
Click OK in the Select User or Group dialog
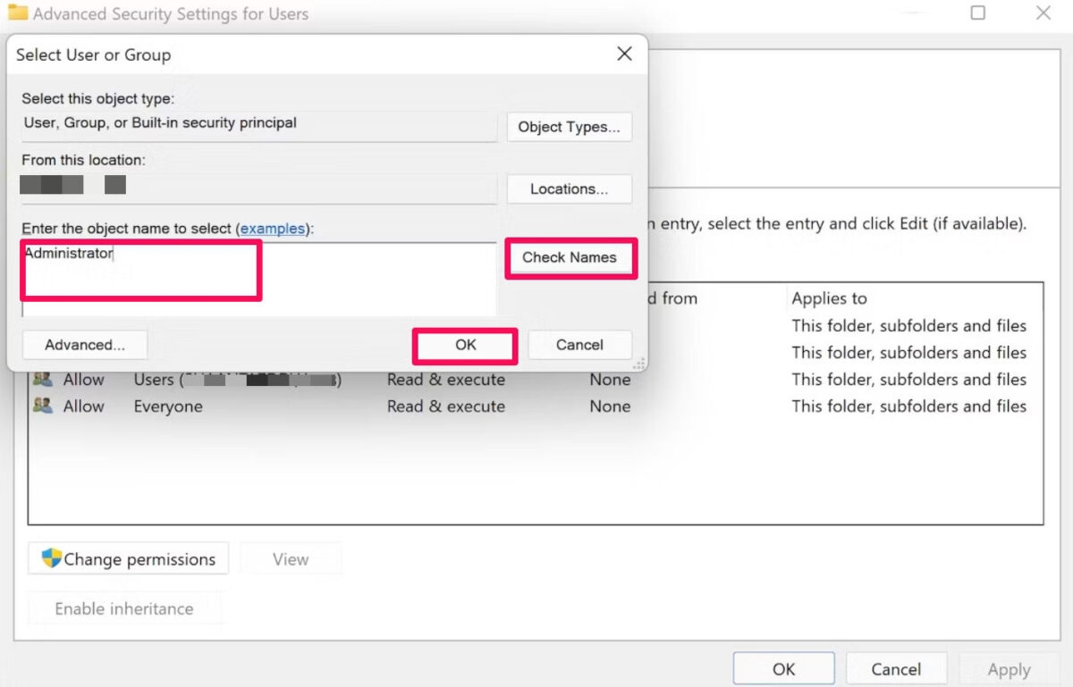click(464, 345)
